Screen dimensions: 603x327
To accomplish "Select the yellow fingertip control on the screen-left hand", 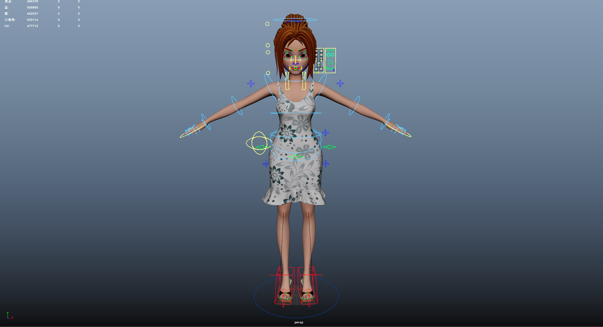I will [192, 131].
